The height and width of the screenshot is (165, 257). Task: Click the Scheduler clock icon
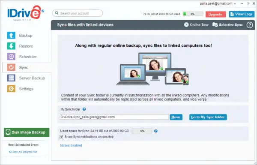pos(11,57)
